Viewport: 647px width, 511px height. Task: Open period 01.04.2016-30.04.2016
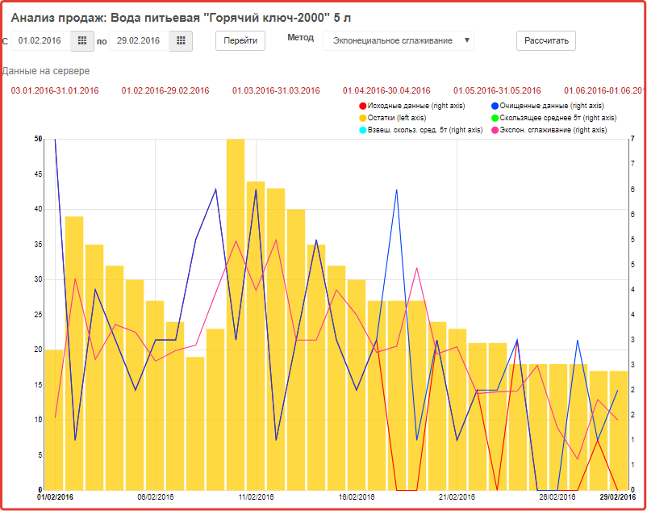(386, 90)
